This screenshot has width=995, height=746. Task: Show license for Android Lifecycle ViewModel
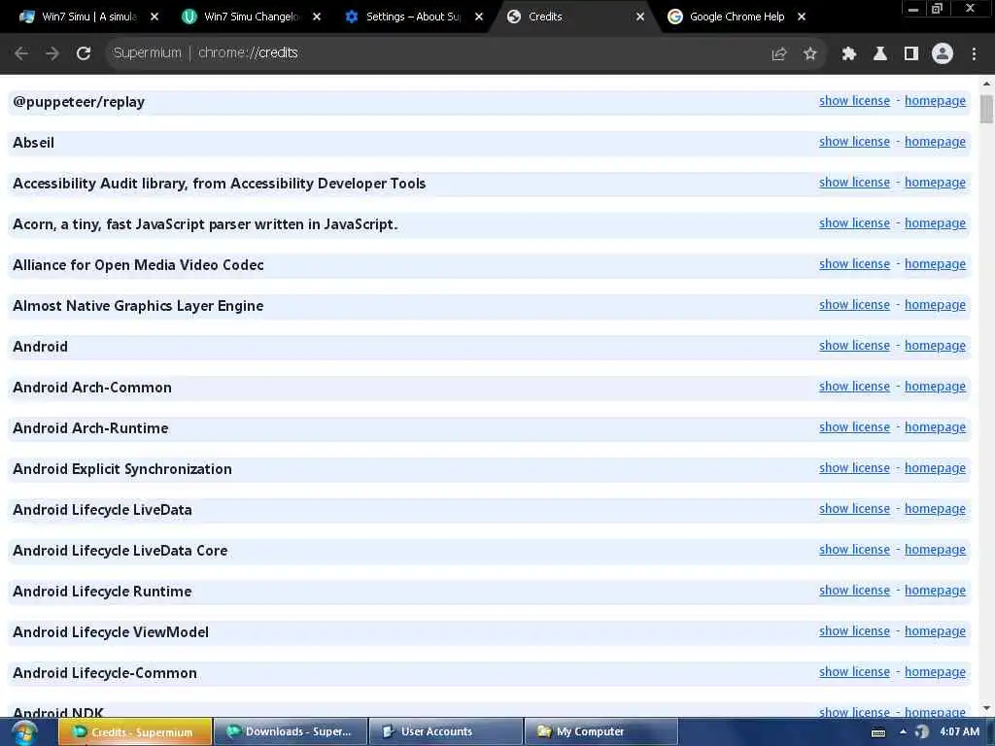coord(854,631)
